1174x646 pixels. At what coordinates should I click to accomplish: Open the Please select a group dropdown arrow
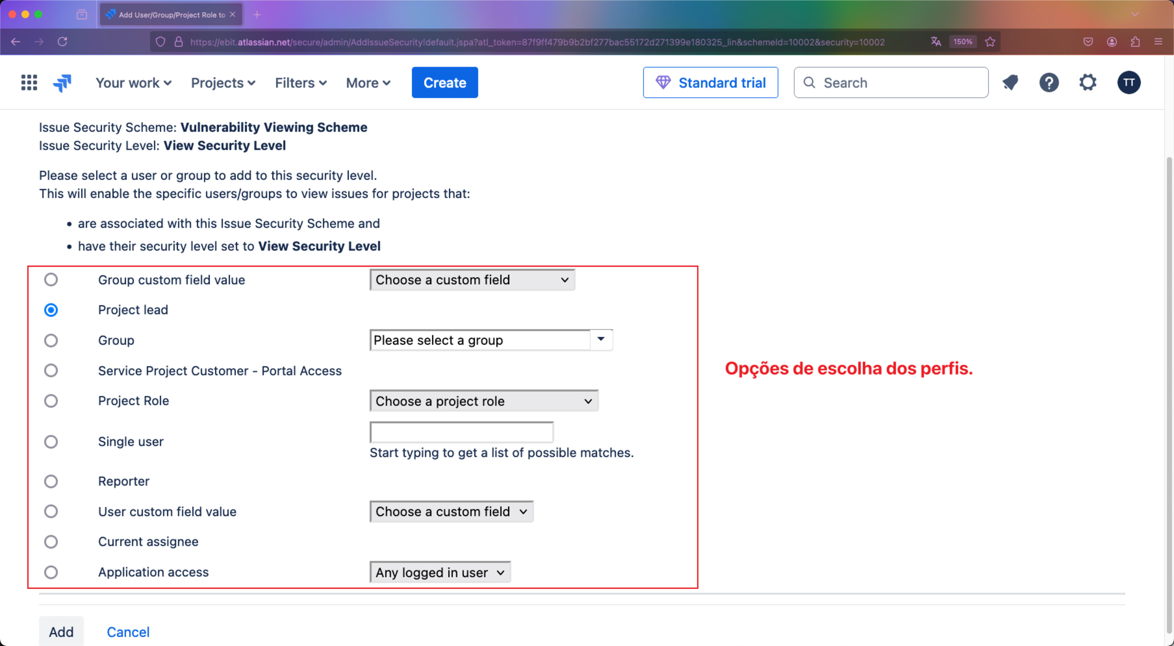pos(601,340)
